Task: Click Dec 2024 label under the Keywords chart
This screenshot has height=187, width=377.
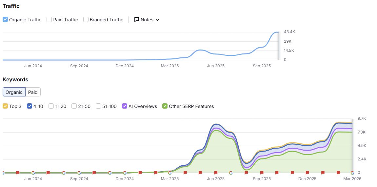Action: click(x=125, y=179)
